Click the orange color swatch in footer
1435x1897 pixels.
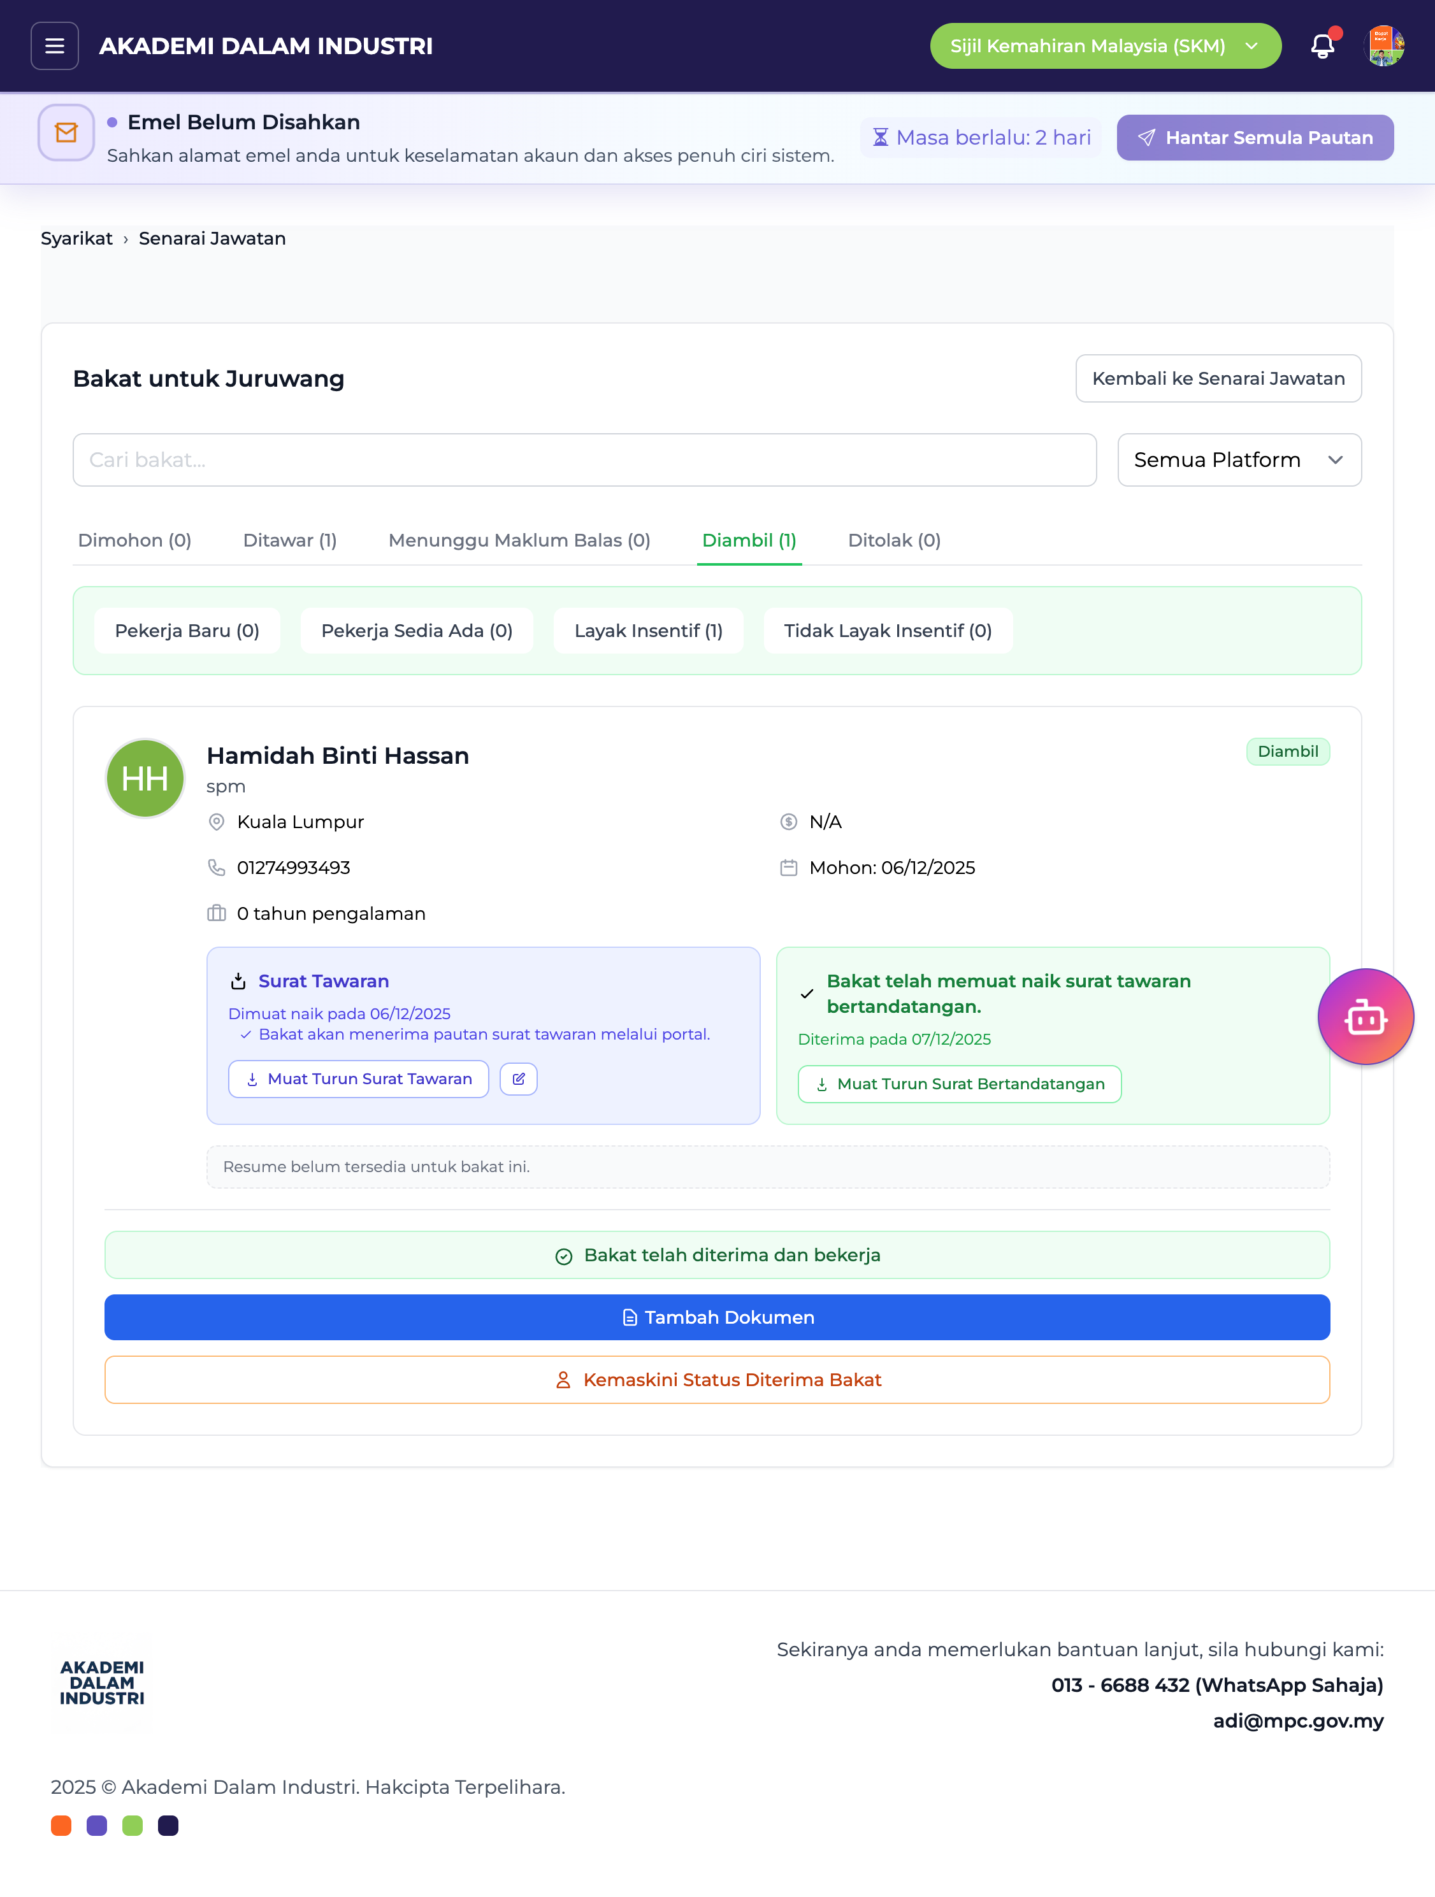[61, 1826]
